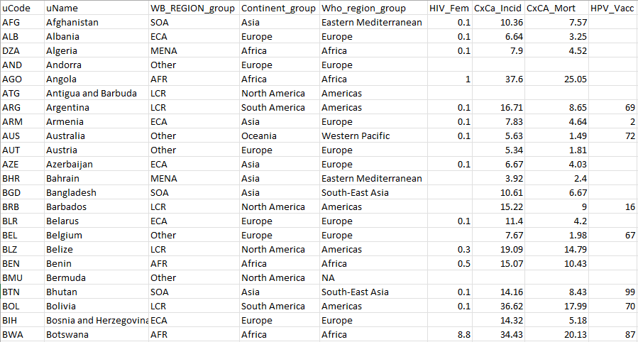Select the uCode header cell
The width and height of the screenshot is (638, 342).
[x=23, y=8]
